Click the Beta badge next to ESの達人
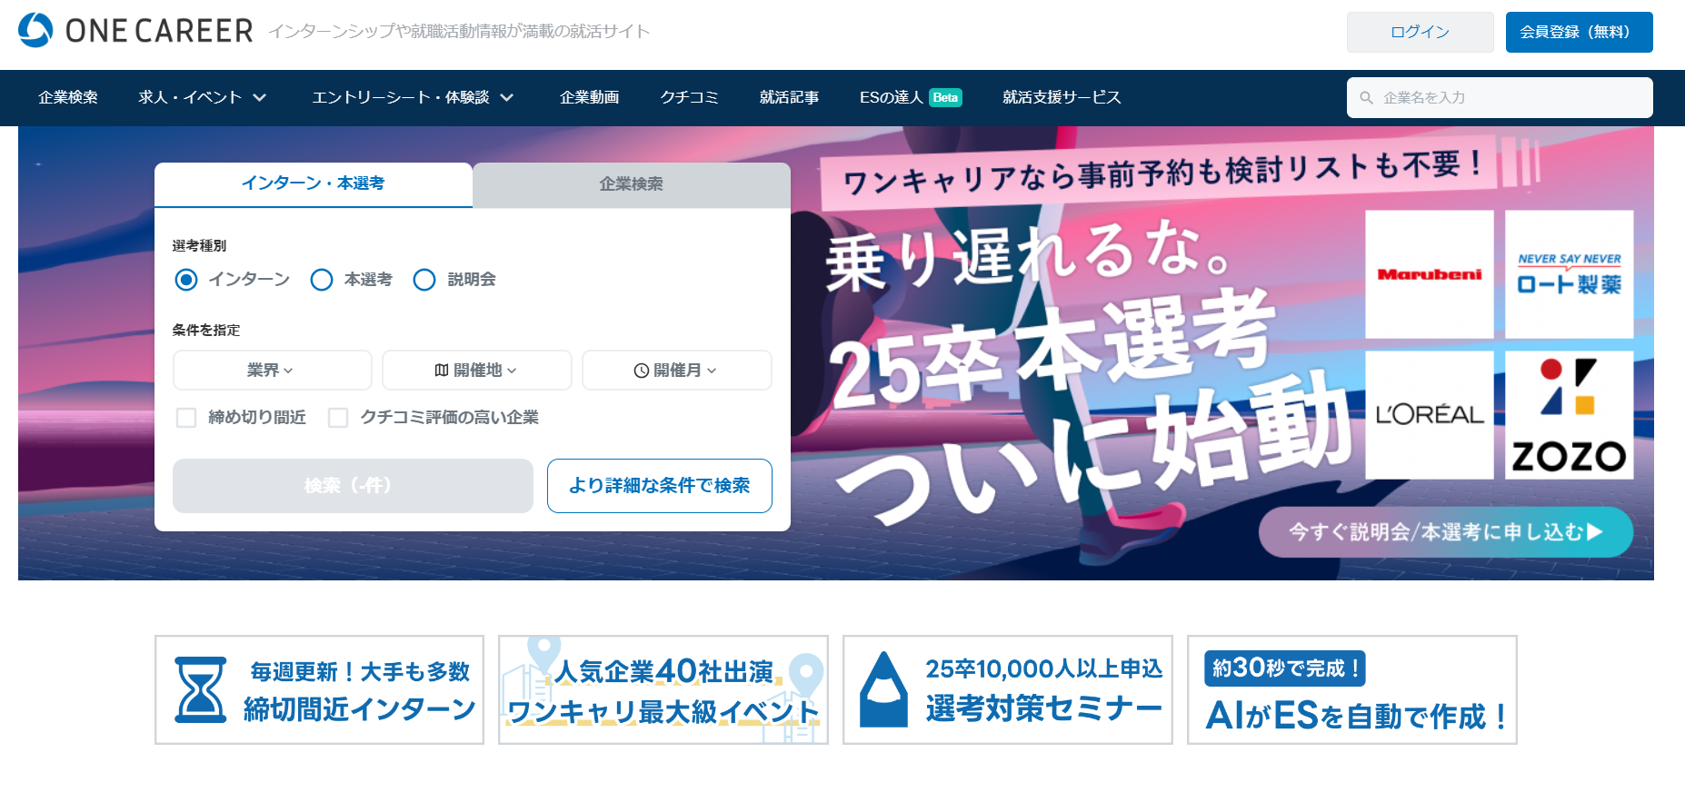The image size is (1685, 792). (946, 98)
